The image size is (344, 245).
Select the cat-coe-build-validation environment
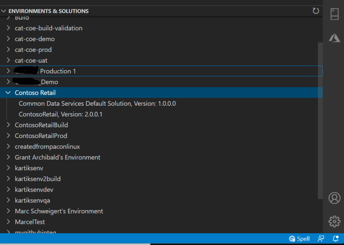48,28
